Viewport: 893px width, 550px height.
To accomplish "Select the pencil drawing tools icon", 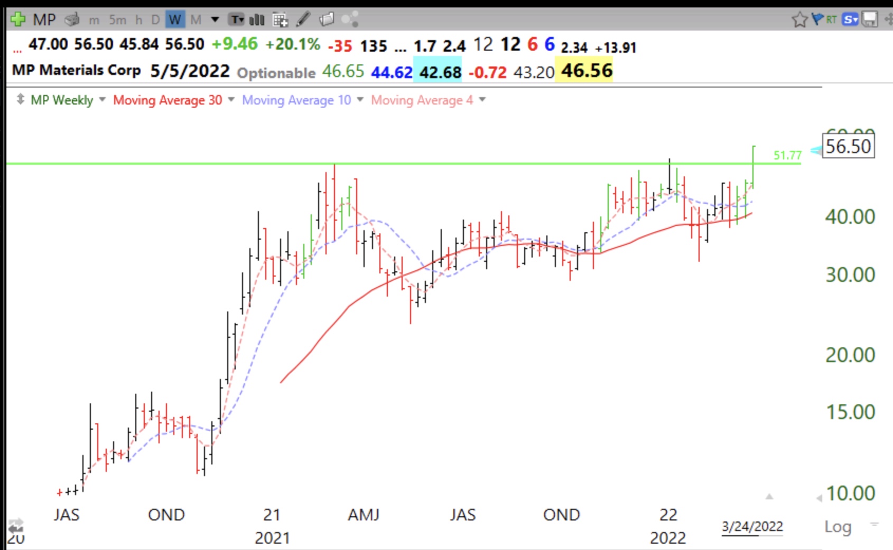I will pos(303,20).
